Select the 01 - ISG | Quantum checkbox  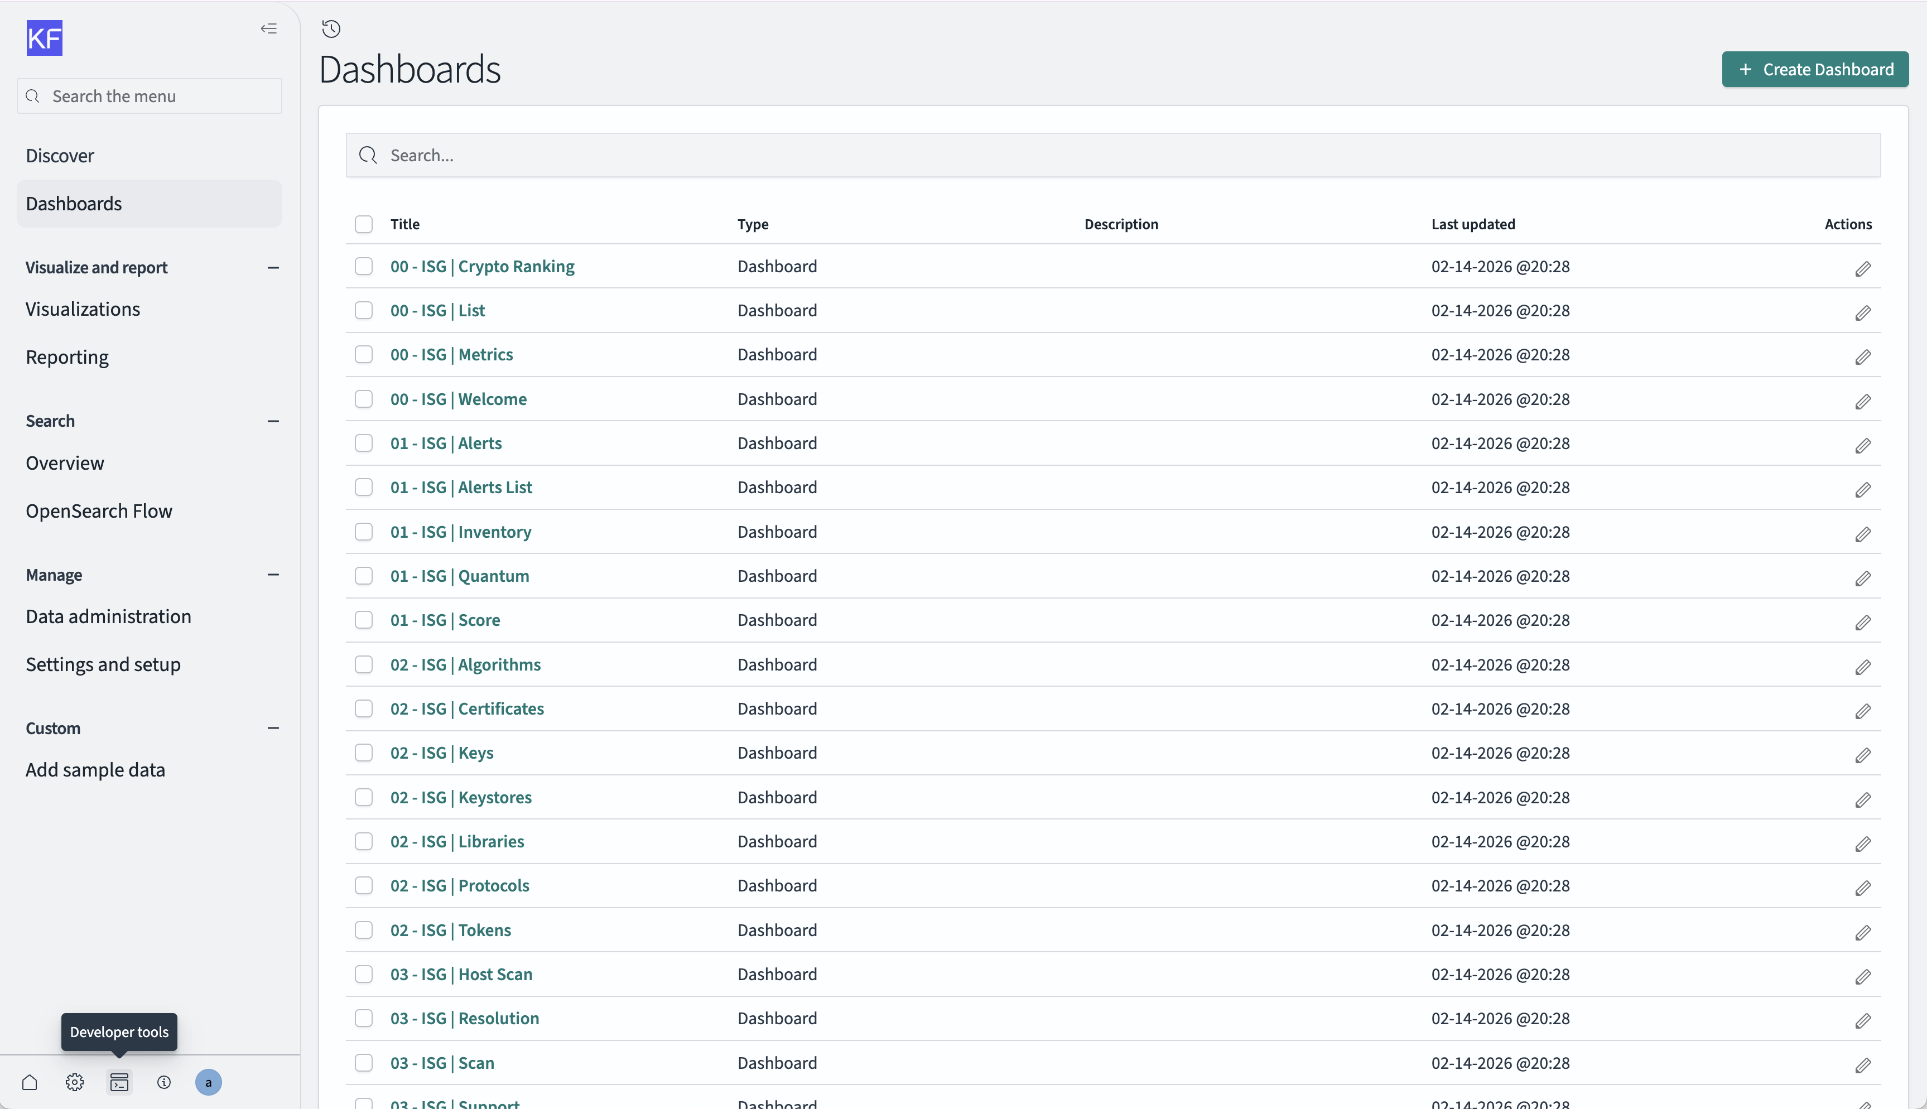[x=363, y=576]
